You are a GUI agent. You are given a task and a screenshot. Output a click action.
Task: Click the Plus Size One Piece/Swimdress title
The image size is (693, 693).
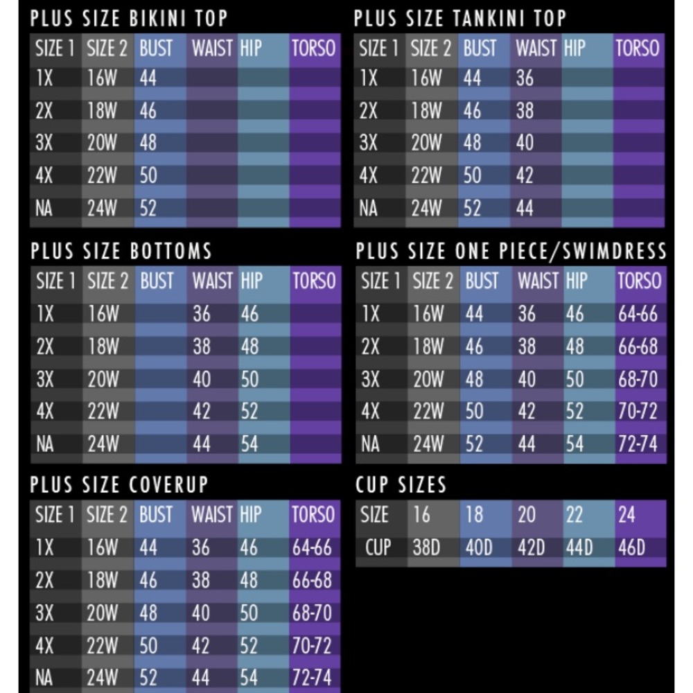(x=511, y=251)
